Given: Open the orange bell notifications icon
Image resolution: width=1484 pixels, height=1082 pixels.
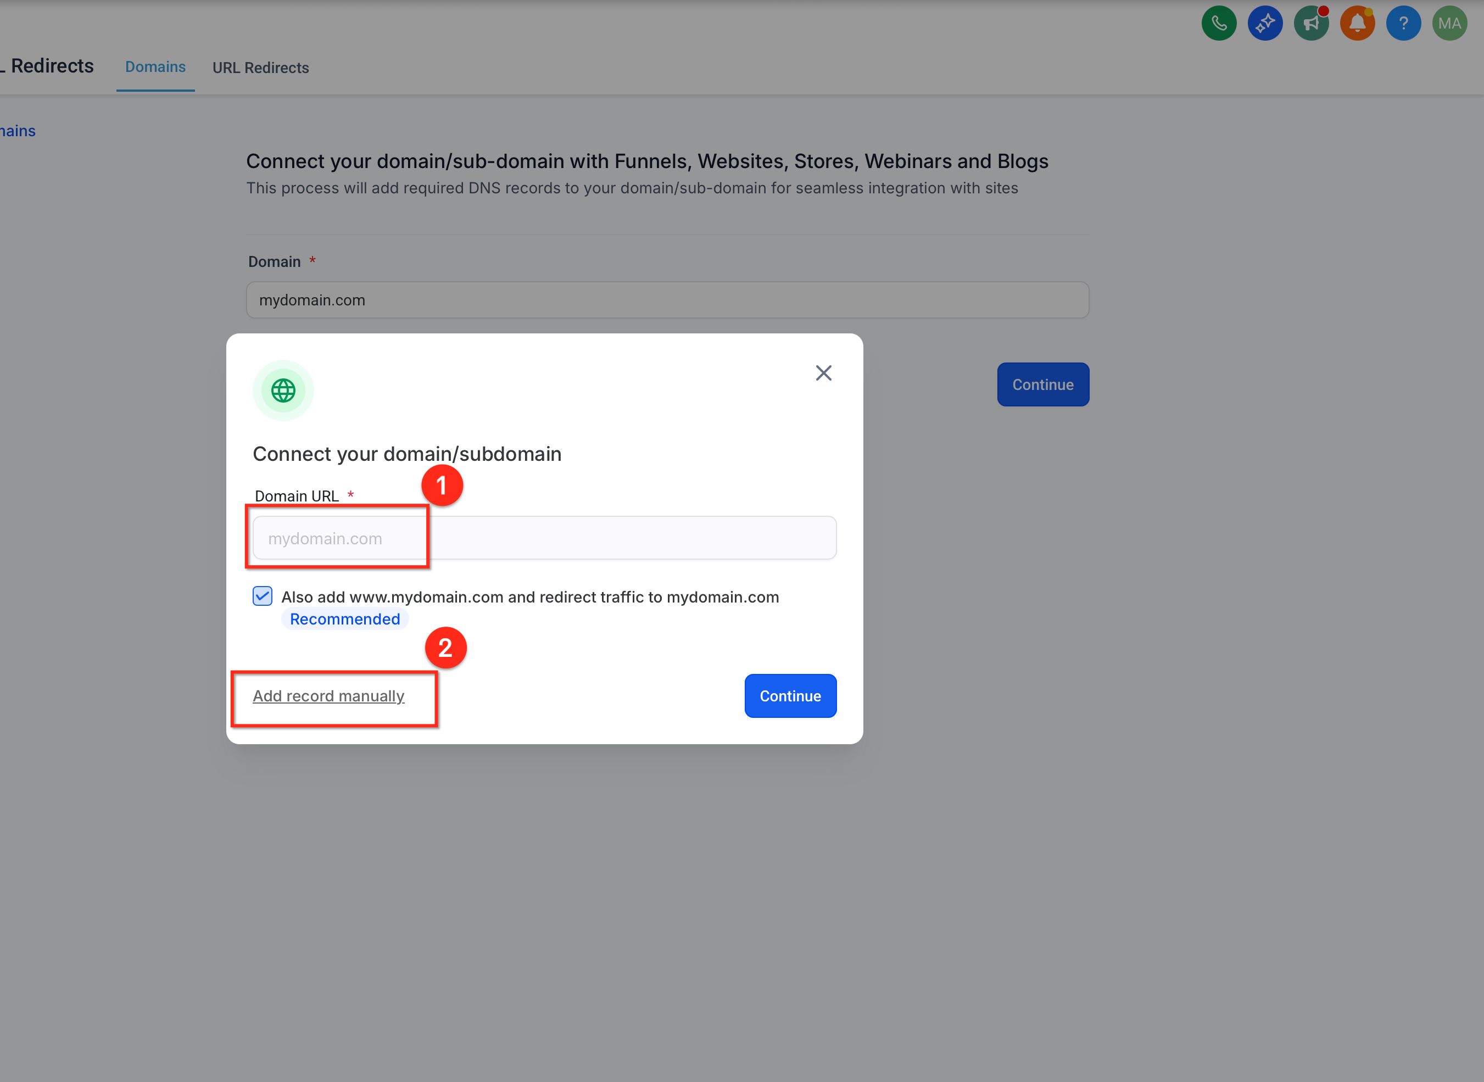Looking at the screenshot, I should 1357,24.
